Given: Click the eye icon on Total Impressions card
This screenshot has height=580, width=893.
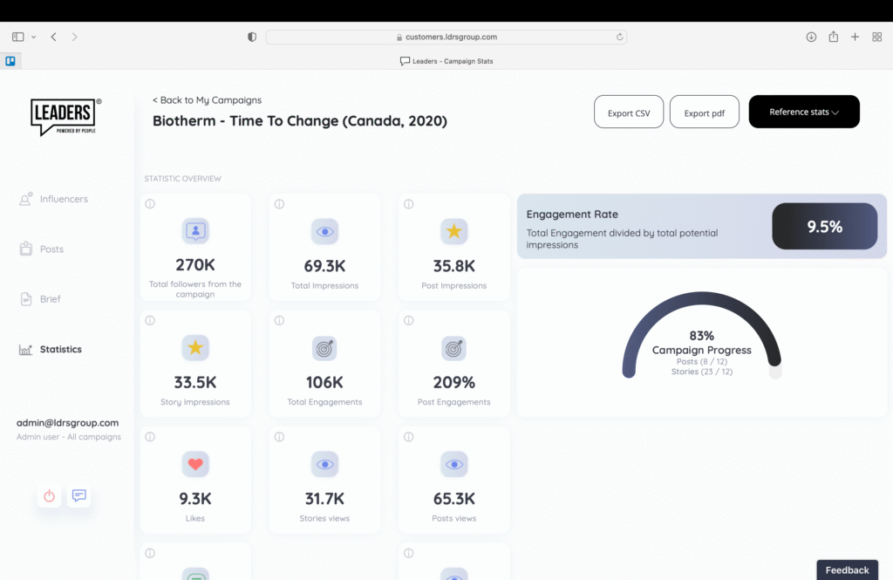Looking at the screenshot, I should [x=324, y=231].
